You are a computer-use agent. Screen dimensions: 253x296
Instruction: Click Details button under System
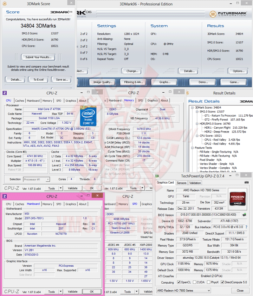[x=189, y=71]
